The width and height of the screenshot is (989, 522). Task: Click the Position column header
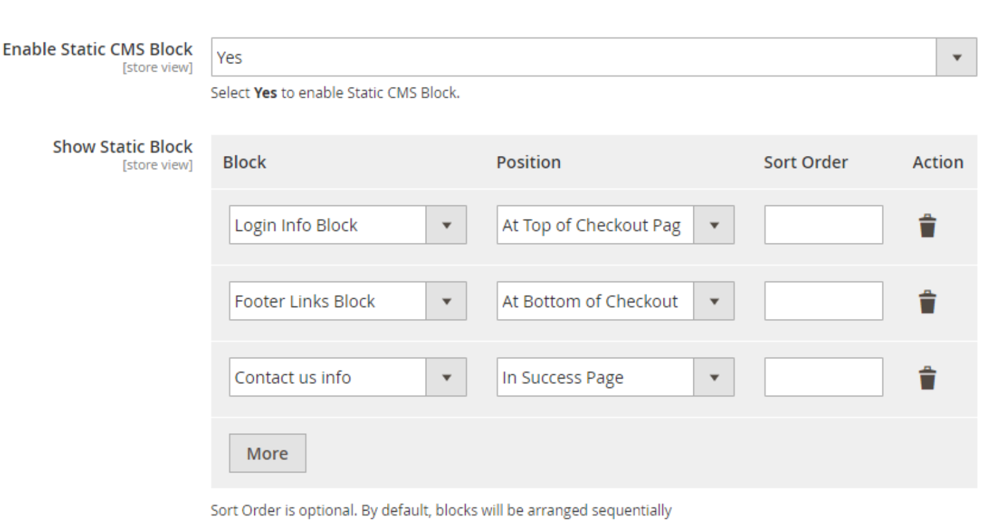pyautogui.click(x=528, y=162)
